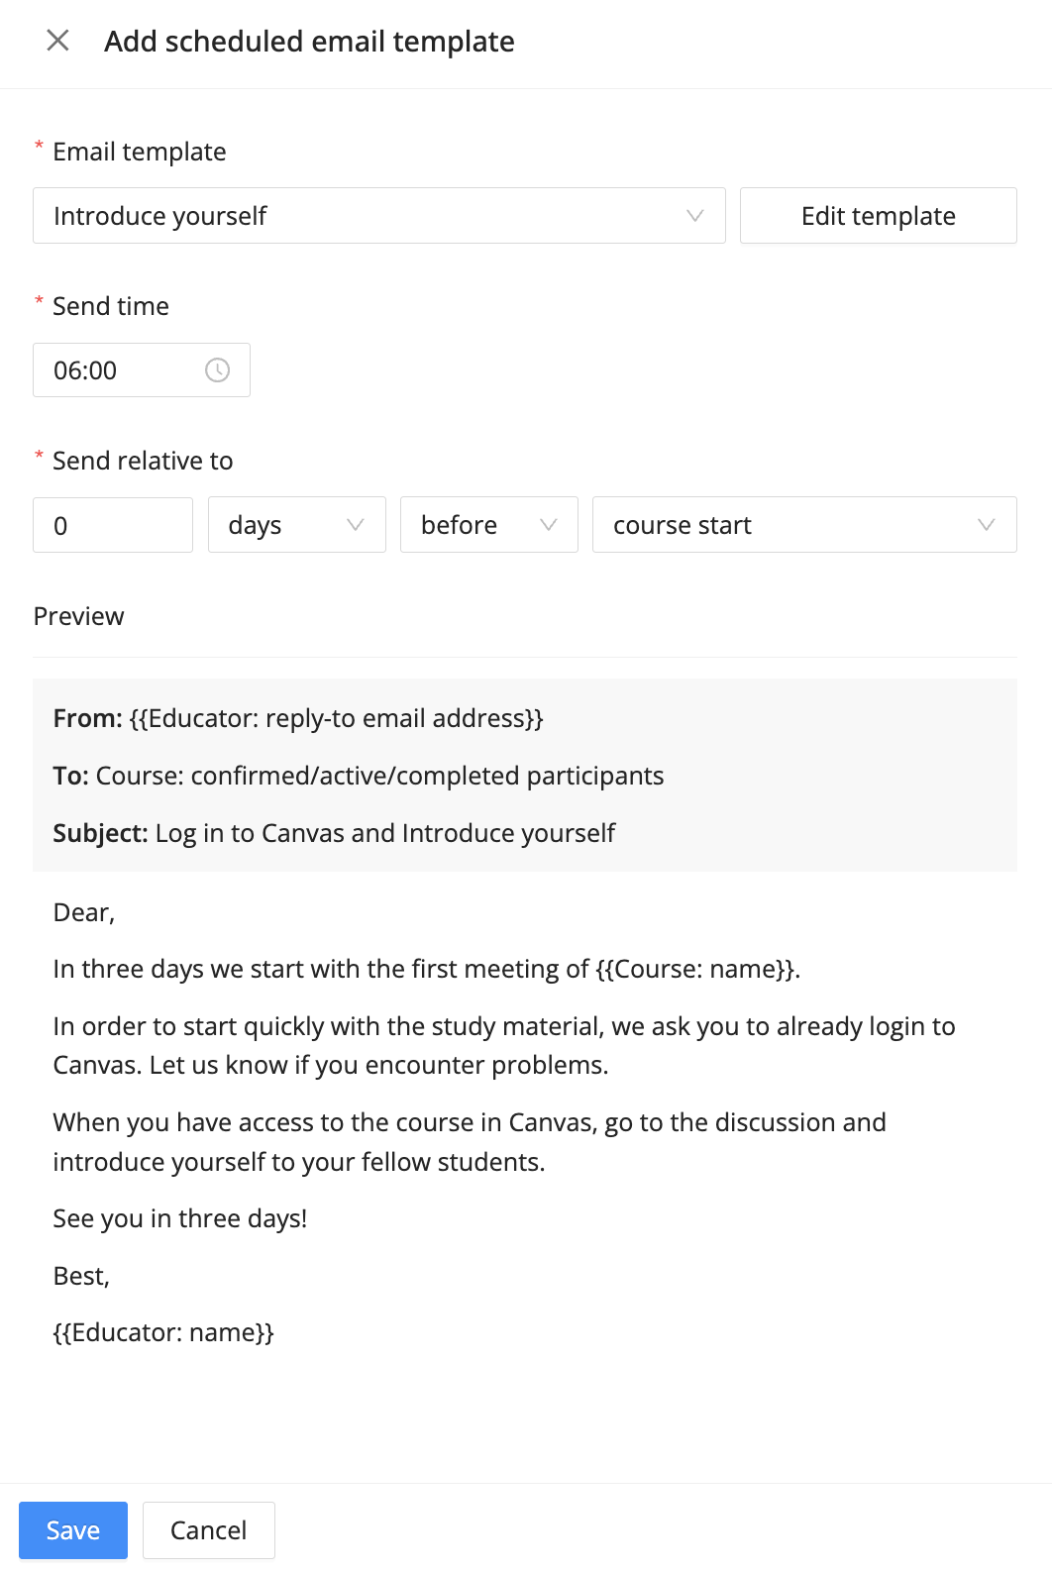1052x1573 pixels.
Task: Expand the days unit dropdown
Action: [296, 525]
